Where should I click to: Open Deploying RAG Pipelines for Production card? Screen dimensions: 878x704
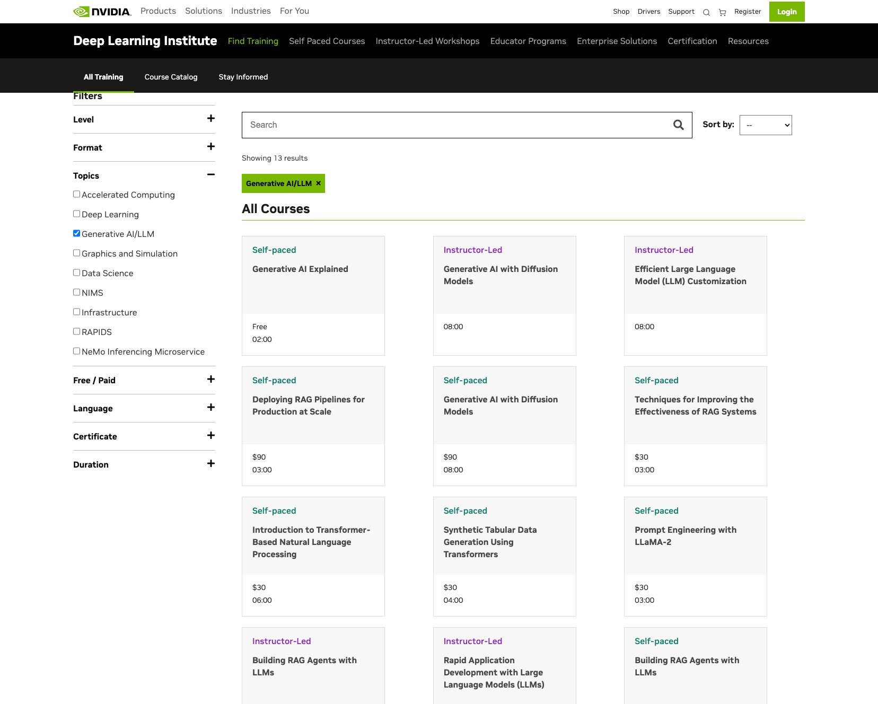click(x=313, y=426)
